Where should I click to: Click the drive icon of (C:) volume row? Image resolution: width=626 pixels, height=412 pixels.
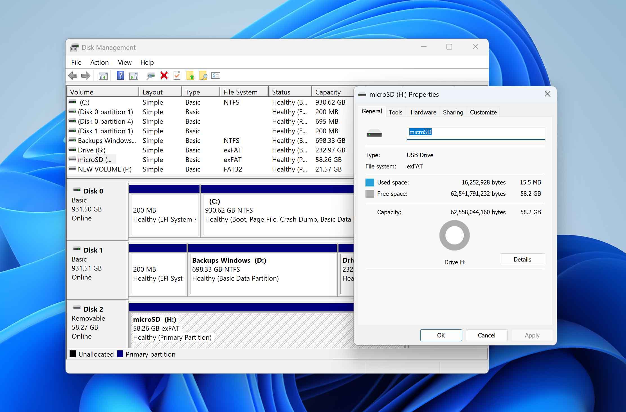click(72, 102)
